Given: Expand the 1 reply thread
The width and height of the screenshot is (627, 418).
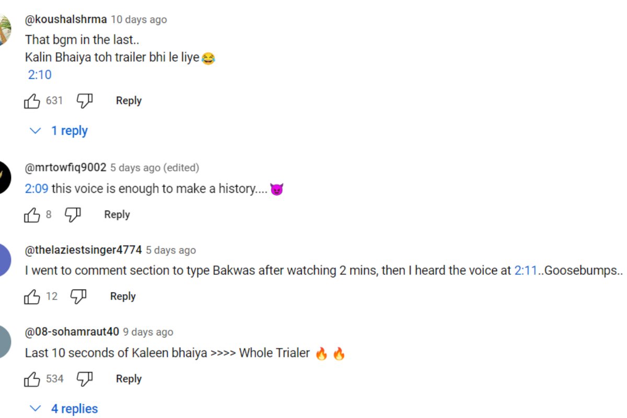Looking at the screenshot, I should [x=59, y=131].
